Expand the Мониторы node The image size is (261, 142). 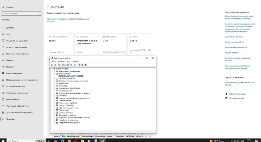click(x=55, y=96)
